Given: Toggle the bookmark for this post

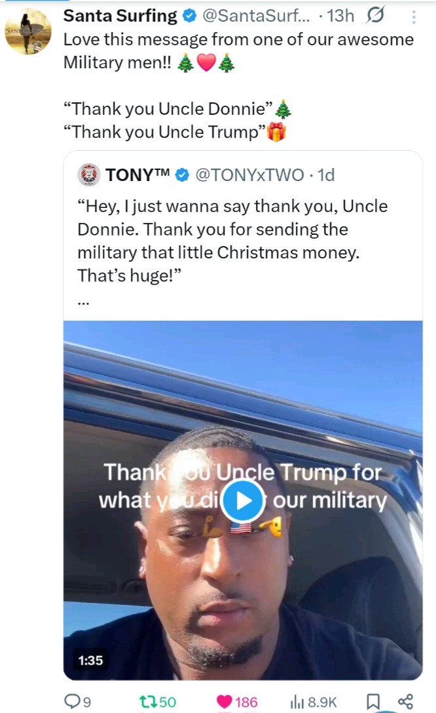Looking at the screenshot, I should click(373, 701).
